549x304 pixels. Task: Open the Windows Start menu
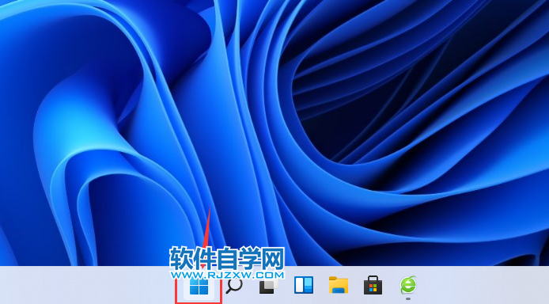pos(199,287)
